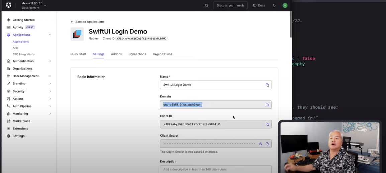Screen dimensions: 386x173
Task: Click the Discuss your needs button
Action: pos(230,5)
